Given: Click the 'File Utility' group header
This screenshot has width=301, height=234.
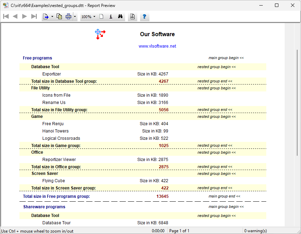Looking at the screenshot, I should coord(40,88).
